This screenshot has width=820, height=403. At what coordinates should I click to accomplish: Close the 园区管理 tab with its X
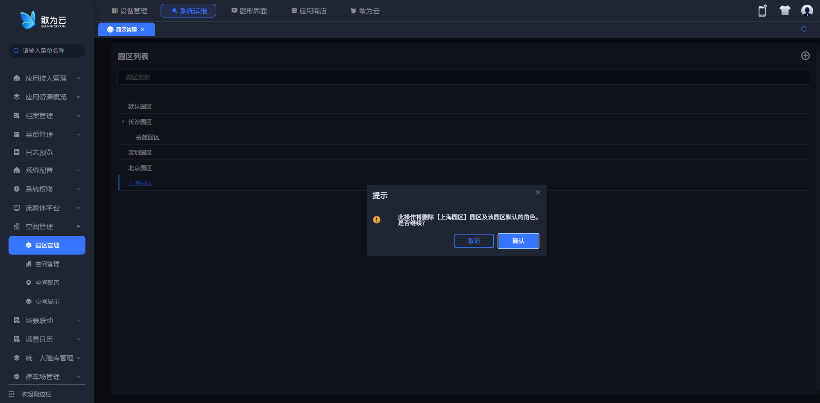pyautogui.click(x=143, y=29)
